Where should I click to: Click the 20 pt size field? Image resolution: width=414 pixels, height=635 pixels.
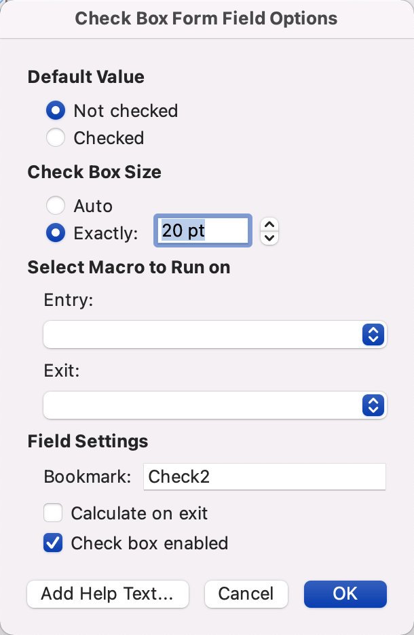204,231
